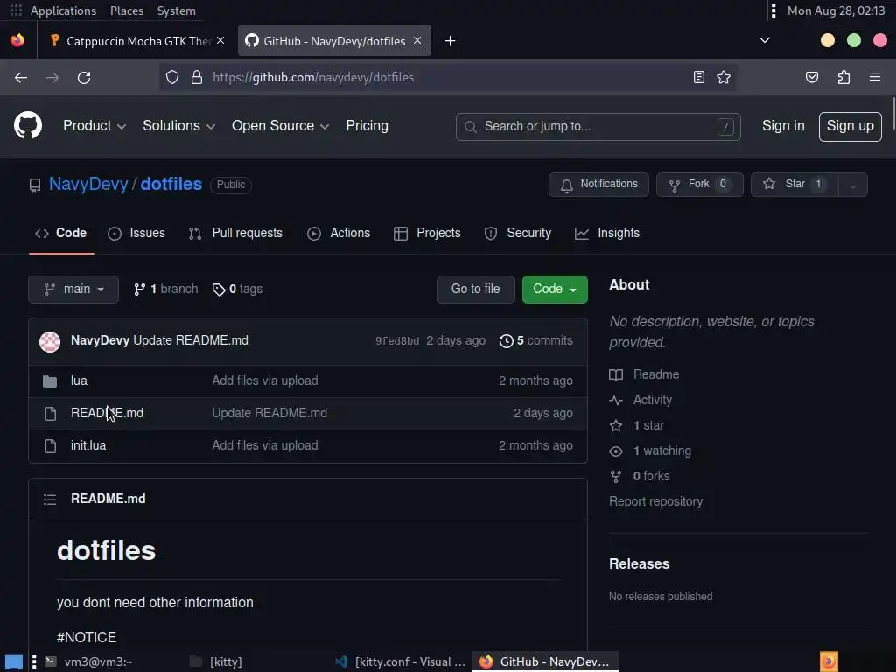Toggle reader view icon in address bar

[699, 77]
